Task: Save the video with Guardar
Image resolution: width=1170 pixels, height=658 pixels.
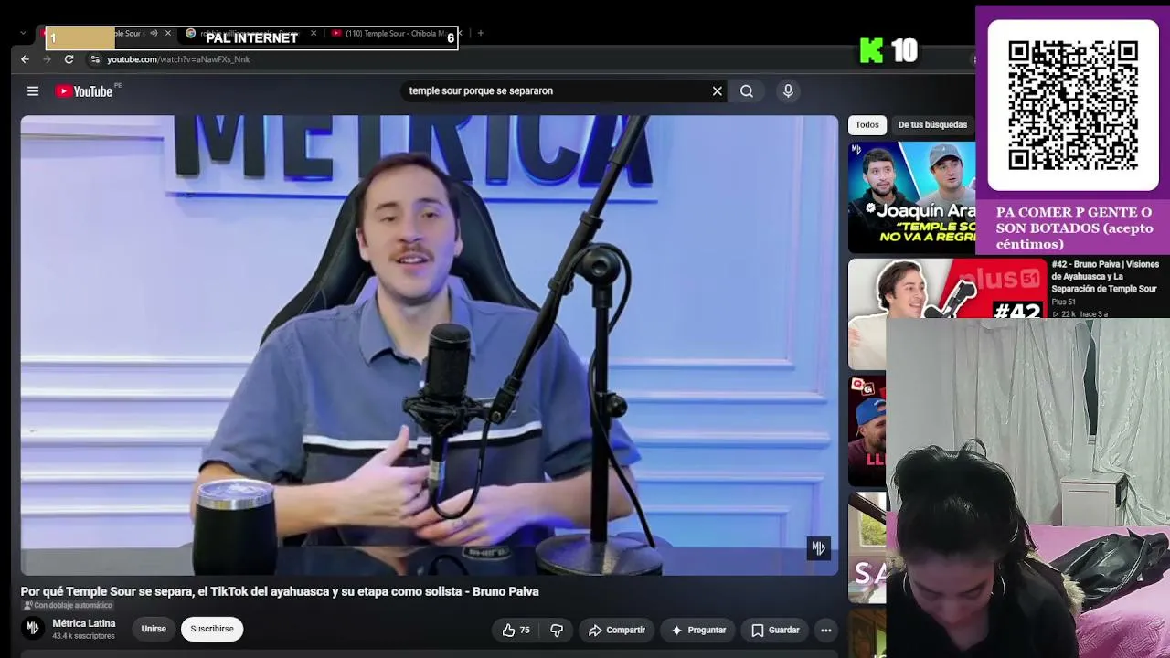Action: [x=775, y=630]
